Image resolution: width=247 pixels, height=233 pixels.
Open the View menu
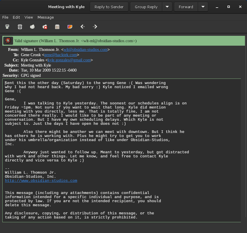pos(29,17)
